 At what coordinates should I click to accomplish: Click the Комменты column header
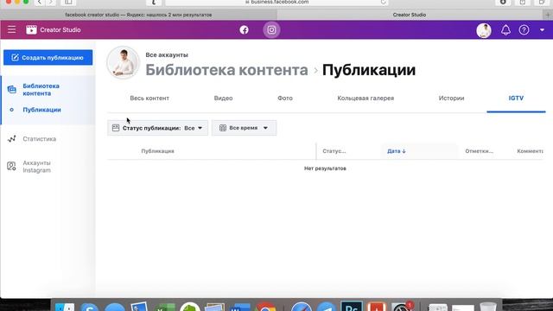click(530, 151)
